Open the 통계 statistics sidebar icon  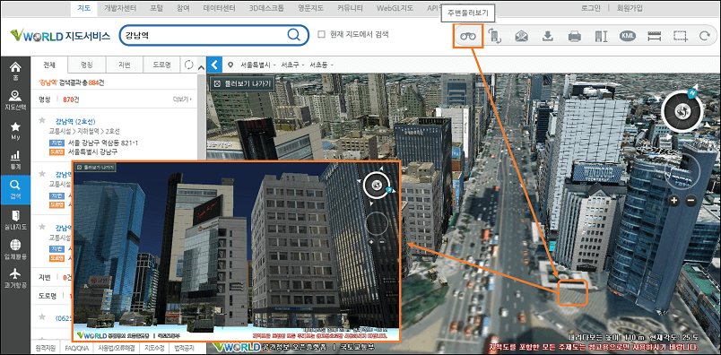[x=15, y=160]
